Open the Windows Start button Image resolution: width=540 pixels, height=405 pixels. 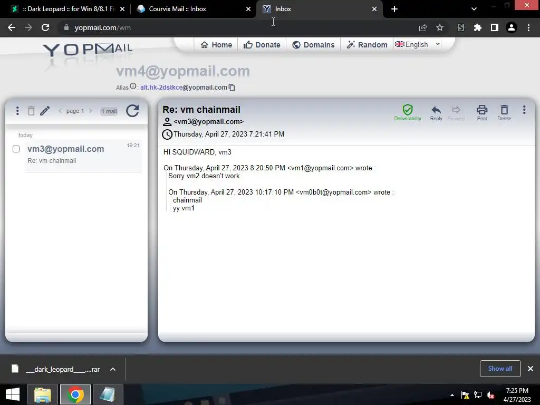pyautogui.click(x=13, y=394)
